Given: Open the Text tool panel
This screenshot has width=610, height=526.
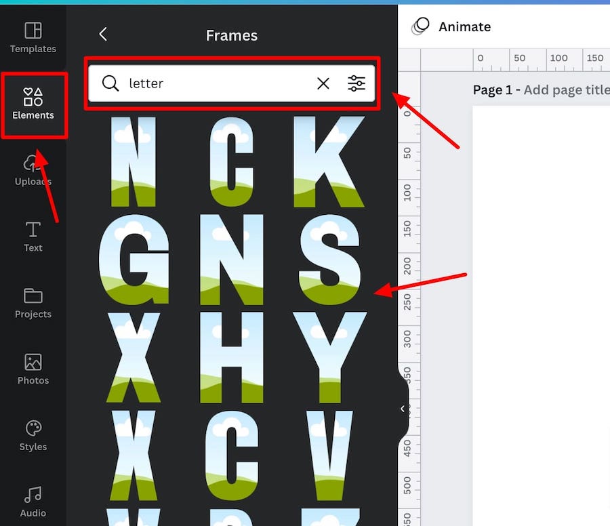Looking at the screenshot, I should tap(33, 237).
